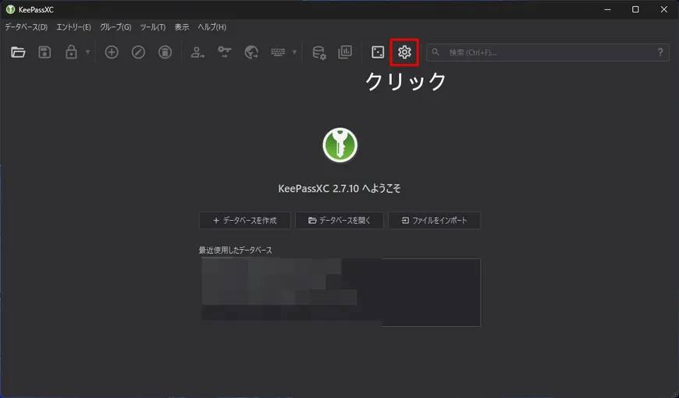Open the Database Reports icon
679x398 pixels.
point(345,52)
